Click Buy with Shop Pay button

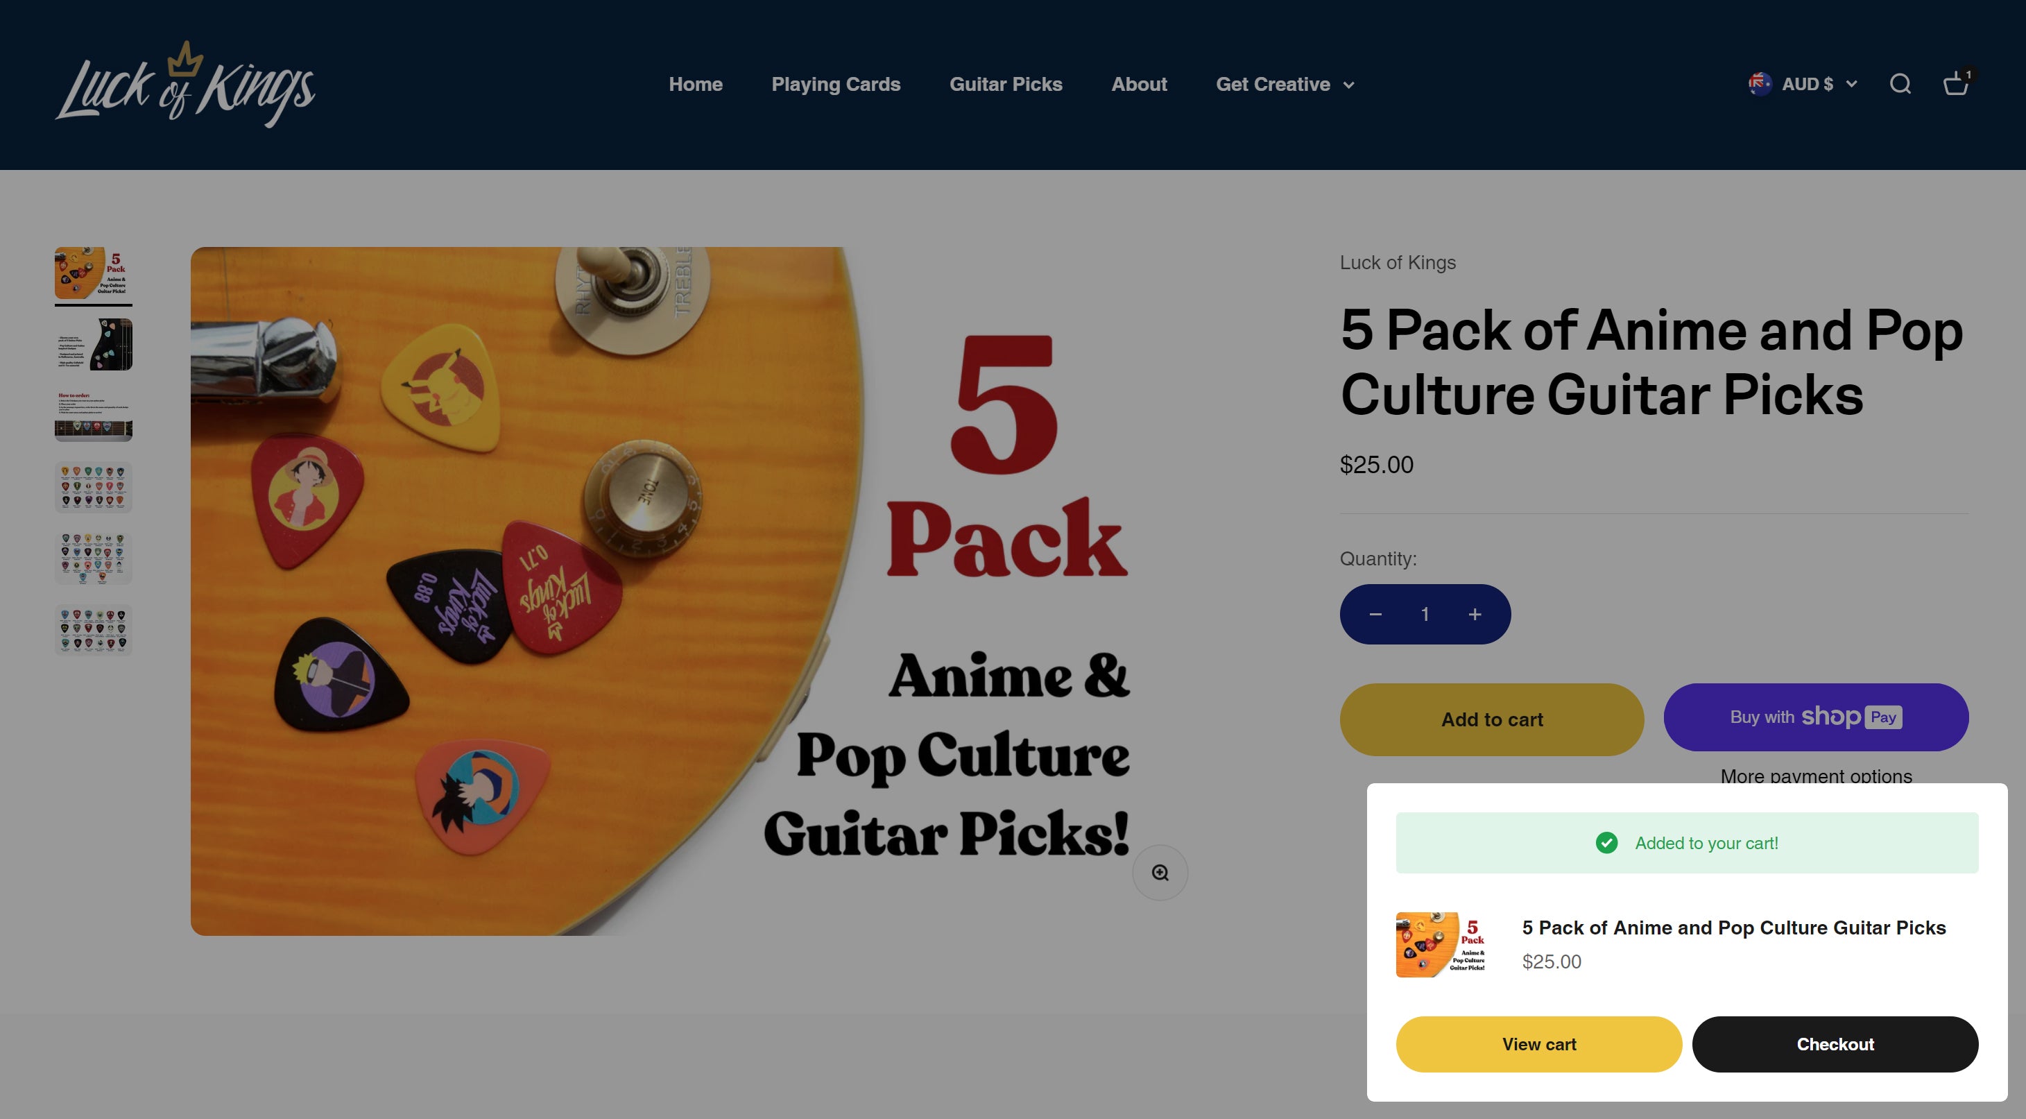point(1816,717)
